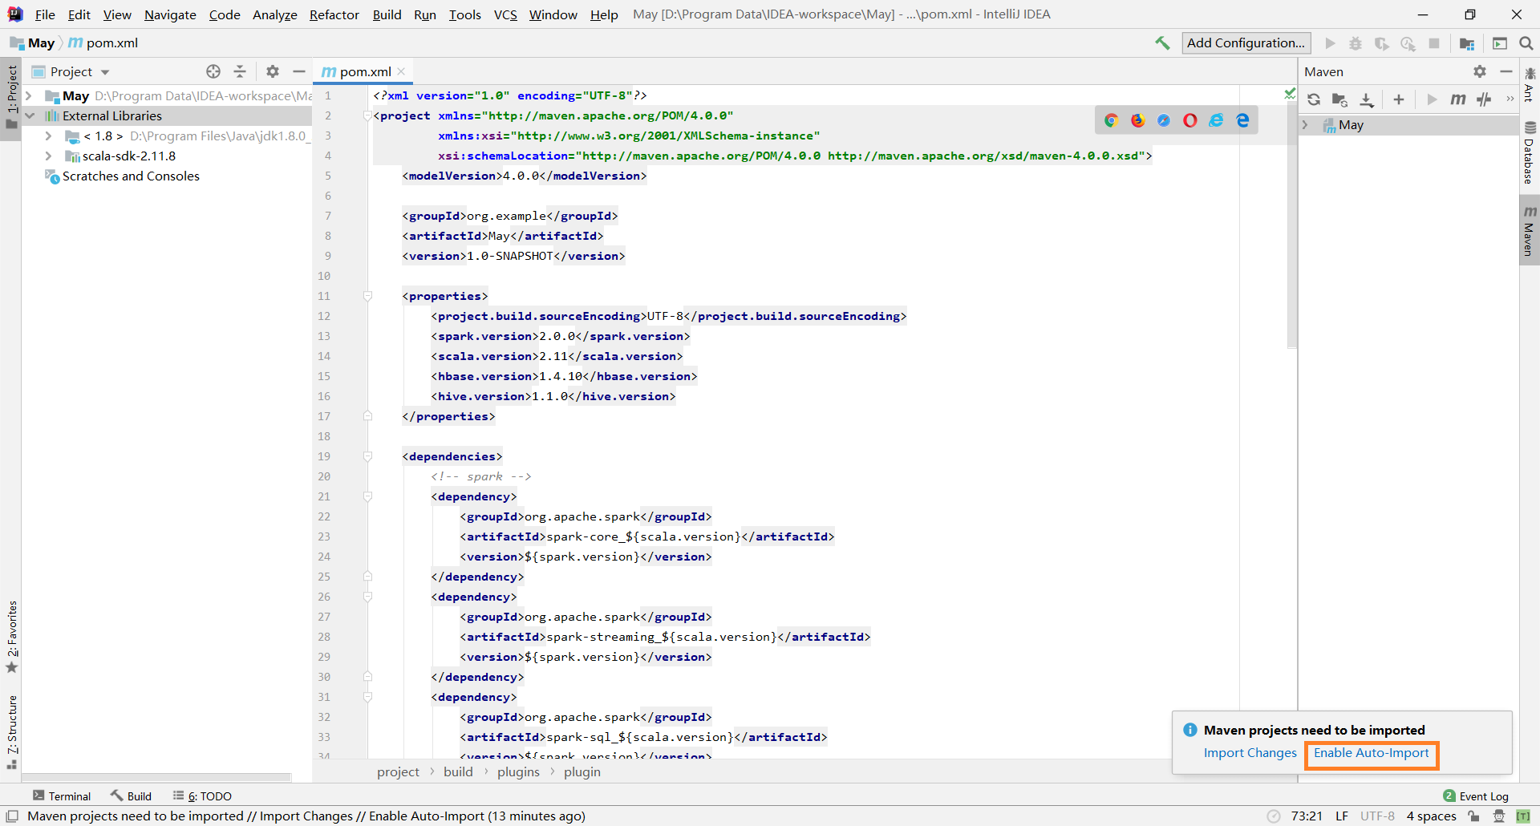Click the green Build Project hammer icon

tap(1162, 43)
